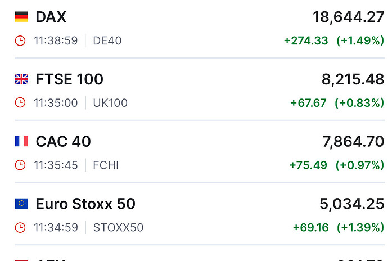Click the red clock icon in DAX row
This screenshot has height=261, width=388.
[20, 41]
